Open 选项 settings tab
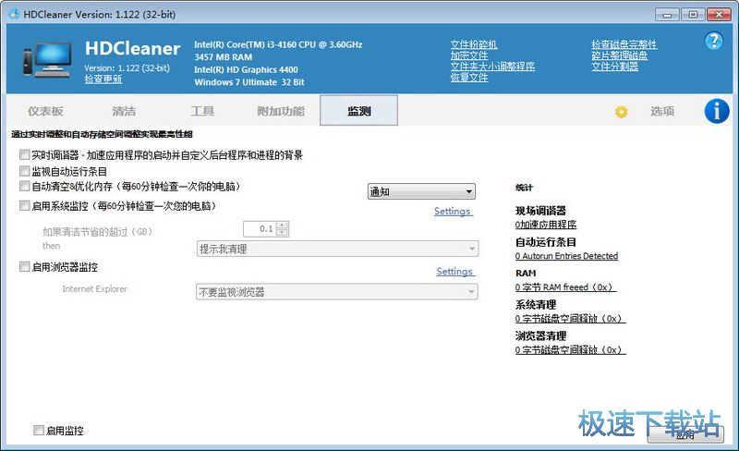Image resolution: width=739 pixels, height=451 pixels. tap(662, 111)
